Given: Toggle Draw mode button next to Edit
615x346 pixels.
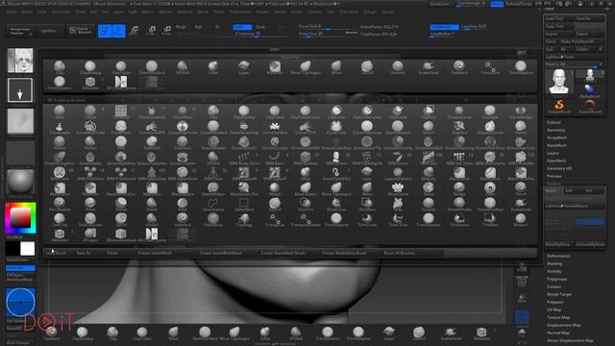Looking at the screenshot, I should [x=119, y=31].
